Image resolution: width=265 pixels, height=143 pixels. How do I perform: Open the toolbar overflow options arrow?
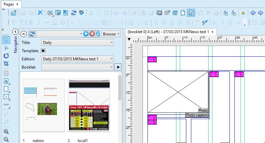[245, 25]
